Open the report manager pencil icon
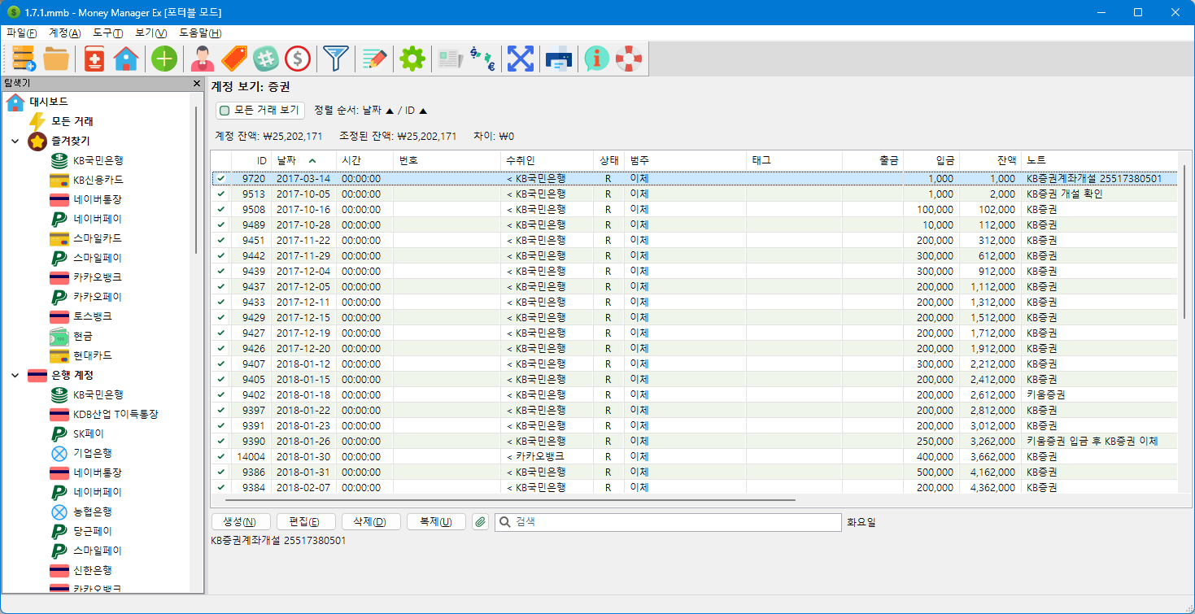The width and height of the screenshot is (1195, 614). 374,59
